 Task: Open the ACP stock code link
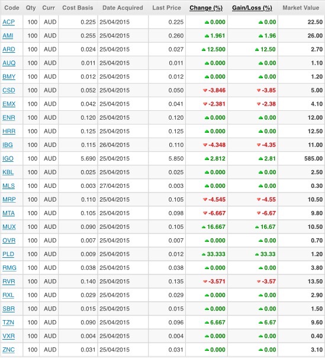click(9, 22)
